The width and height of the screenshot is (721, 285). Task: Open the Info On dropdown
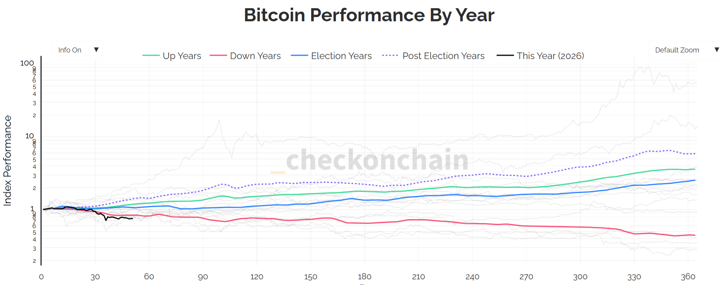click(77, 50)
